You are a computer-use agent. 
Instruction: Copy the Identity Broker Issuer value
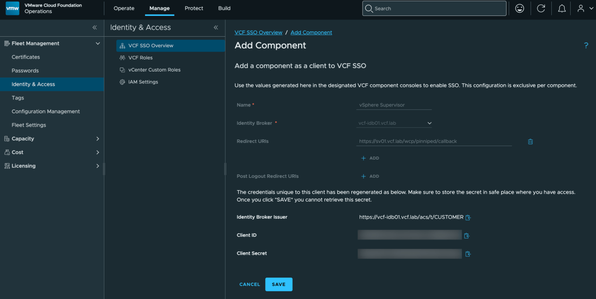click(x=468, y=218)
